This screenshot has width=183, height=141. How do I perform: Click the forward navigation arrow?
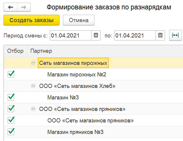coord(24,7)
